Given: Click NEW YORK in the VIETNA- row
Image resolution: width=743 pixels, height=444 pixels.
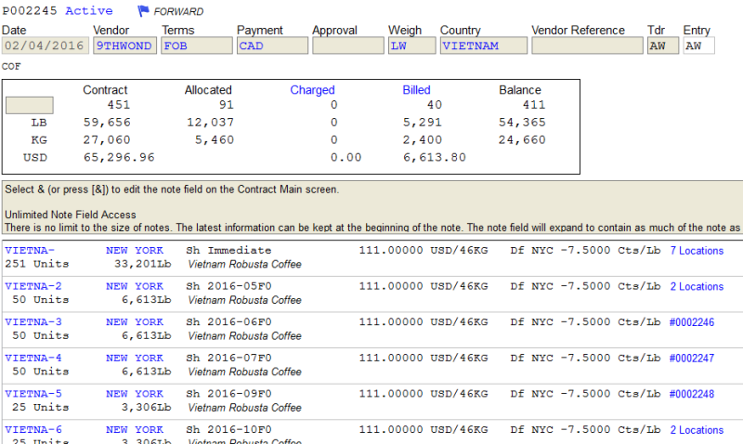Looking at the screenshot, I should pyautogui.click(x=135, y=250).
